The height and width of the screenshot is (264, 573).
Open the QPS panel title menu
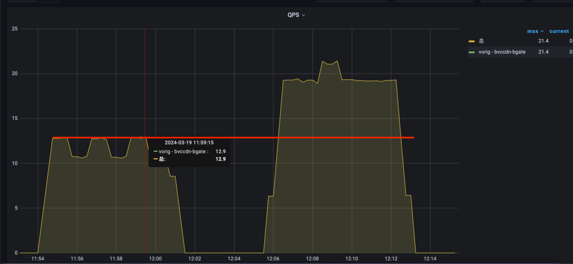(x=293, y=15)
